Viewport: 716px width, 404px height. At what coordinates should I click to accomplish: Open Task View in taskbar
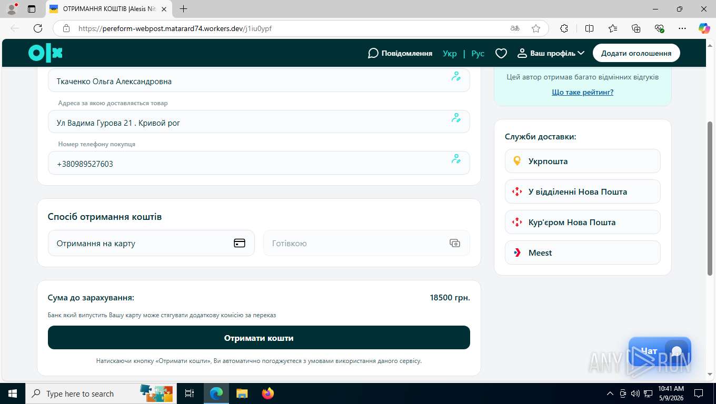[x=190, y=393]
